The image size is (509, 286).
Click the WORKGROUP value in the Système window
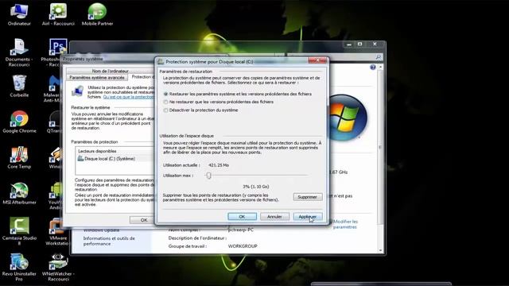click(x=243, y=246)
